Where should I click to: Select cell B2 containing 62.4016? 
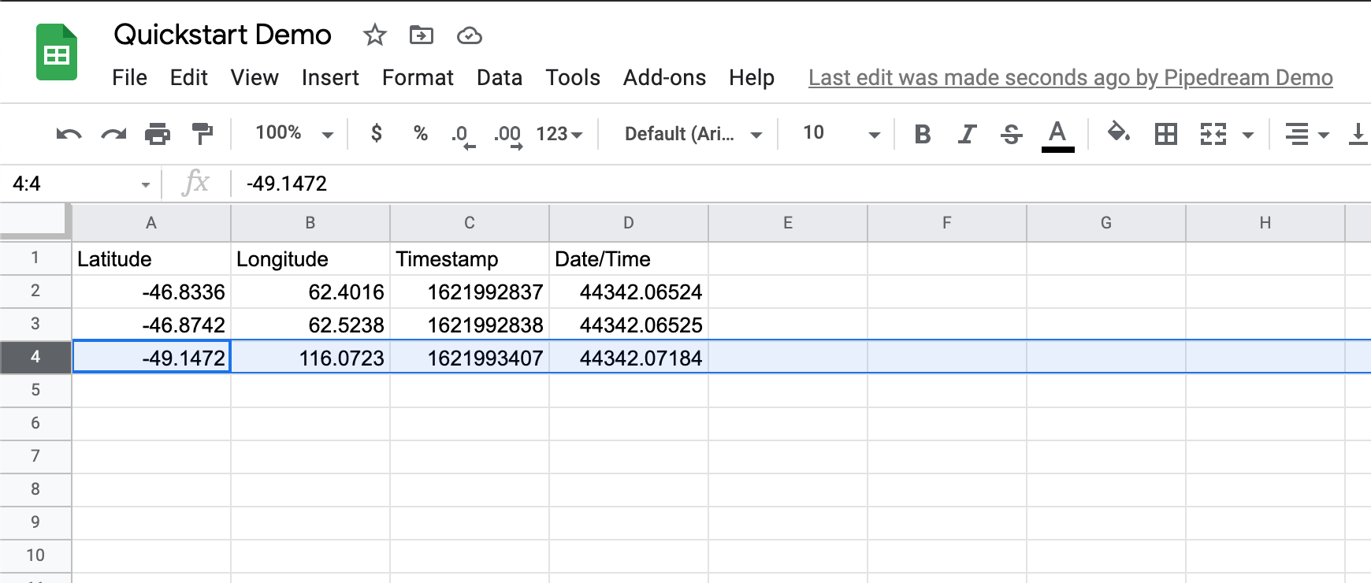coord(310,292)
